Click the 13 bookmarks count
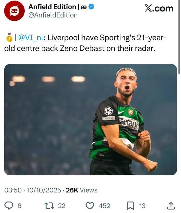Viewport: 181px width, 213px height. 142,206
